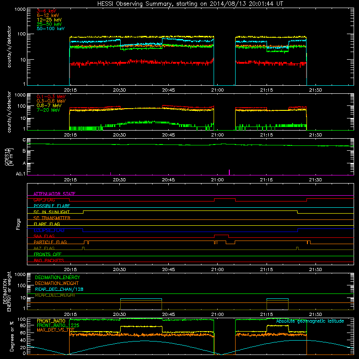
Task: Select the 50-100 keV legend label
Action: pyautogui.click(x=51, y=29)
